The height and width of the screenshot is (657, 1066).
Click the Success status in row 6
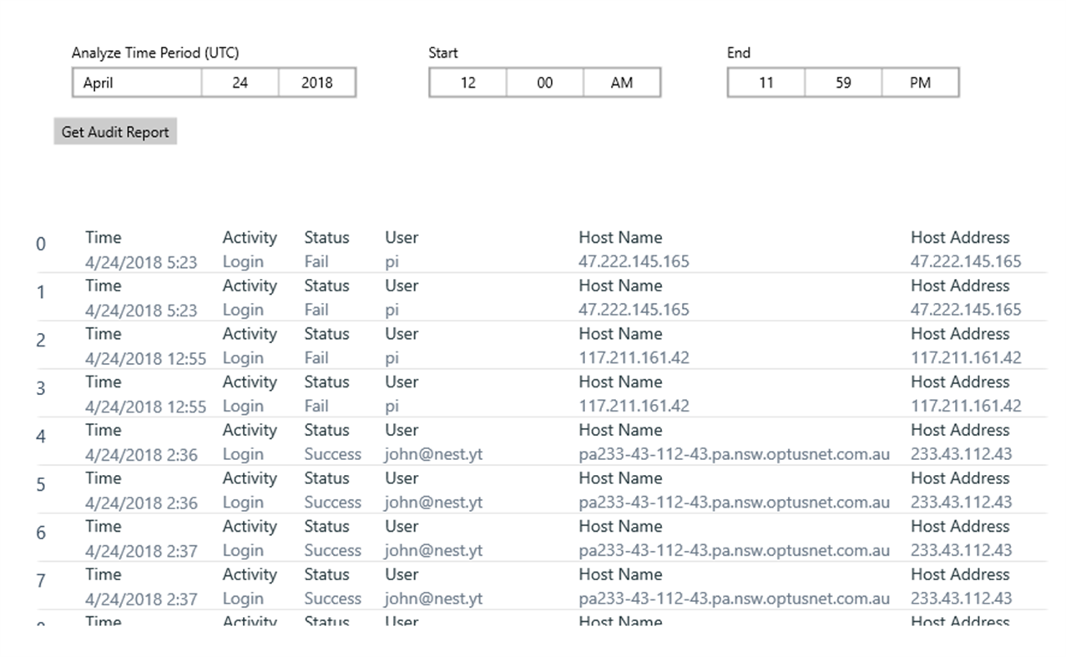[332, 551]
